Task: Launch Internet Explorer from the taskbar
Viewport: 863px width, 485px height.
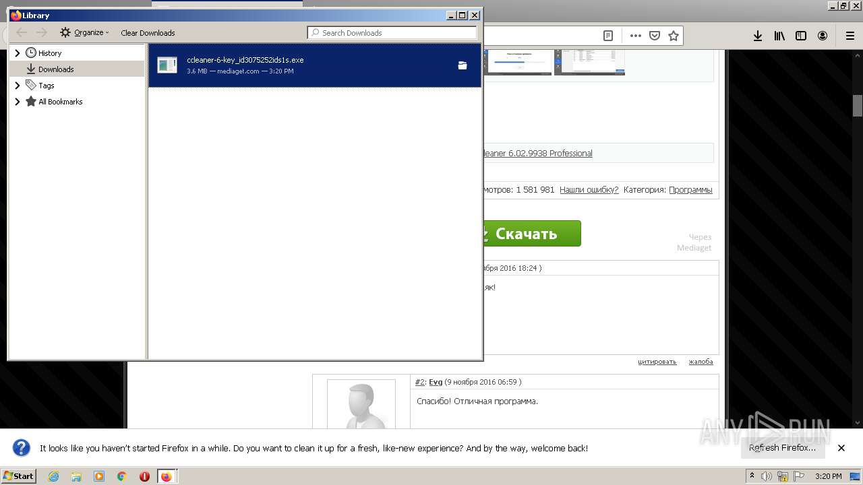Action: 53,476
